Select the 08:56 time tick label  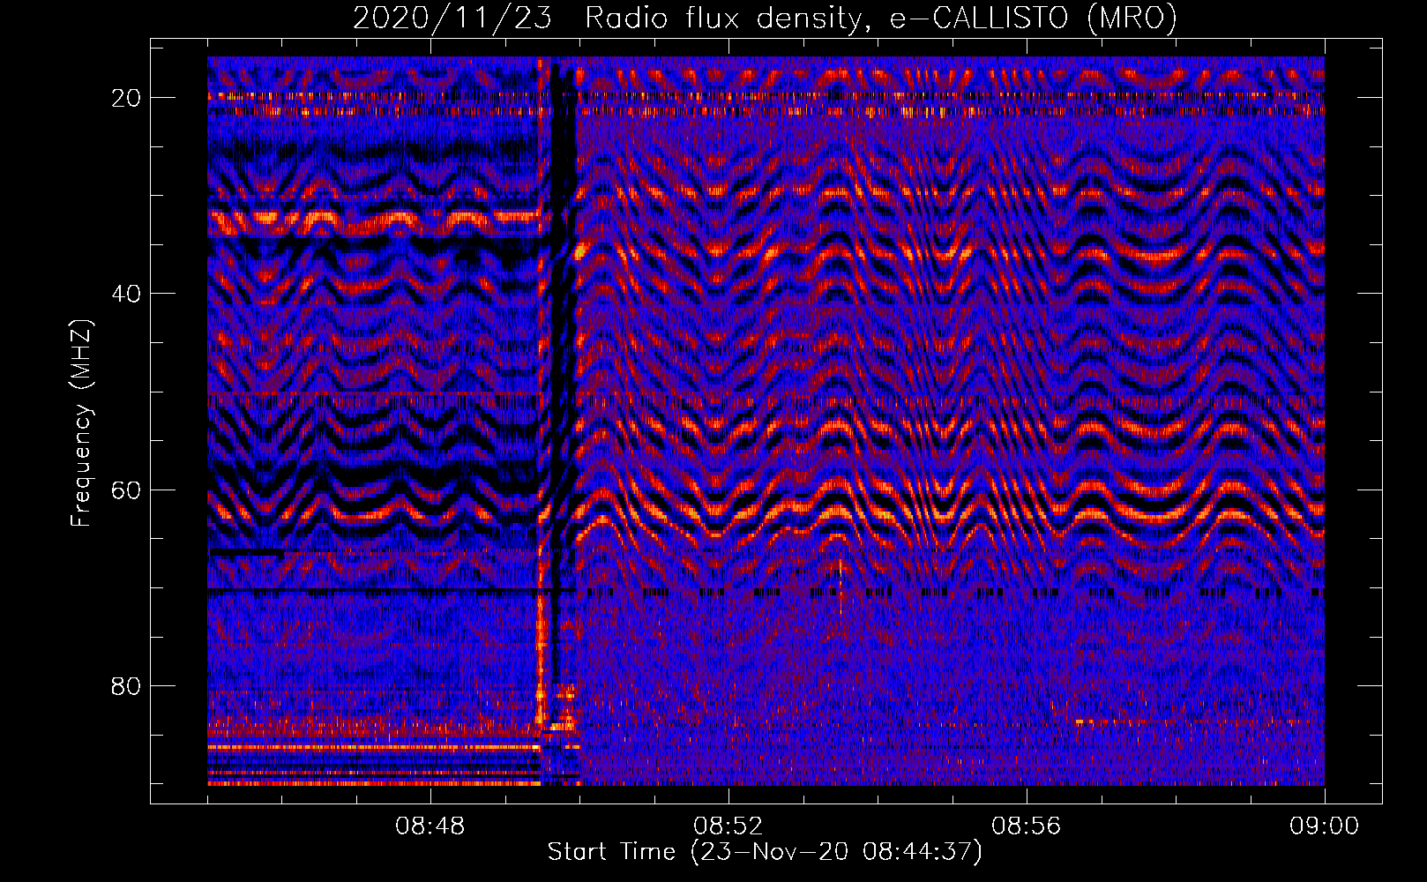[x=1027, y=826]
